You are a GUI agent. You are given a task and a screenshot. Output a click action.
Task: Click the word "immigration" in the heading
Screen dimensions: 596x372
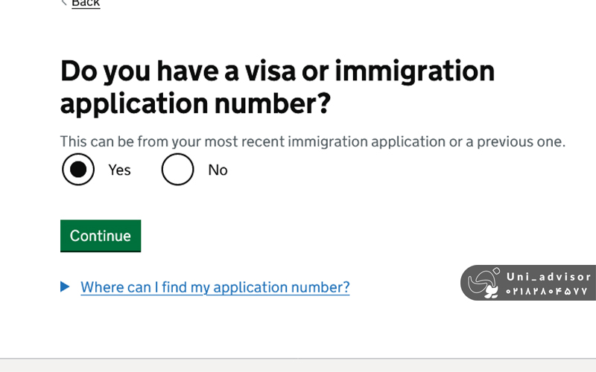414,71
